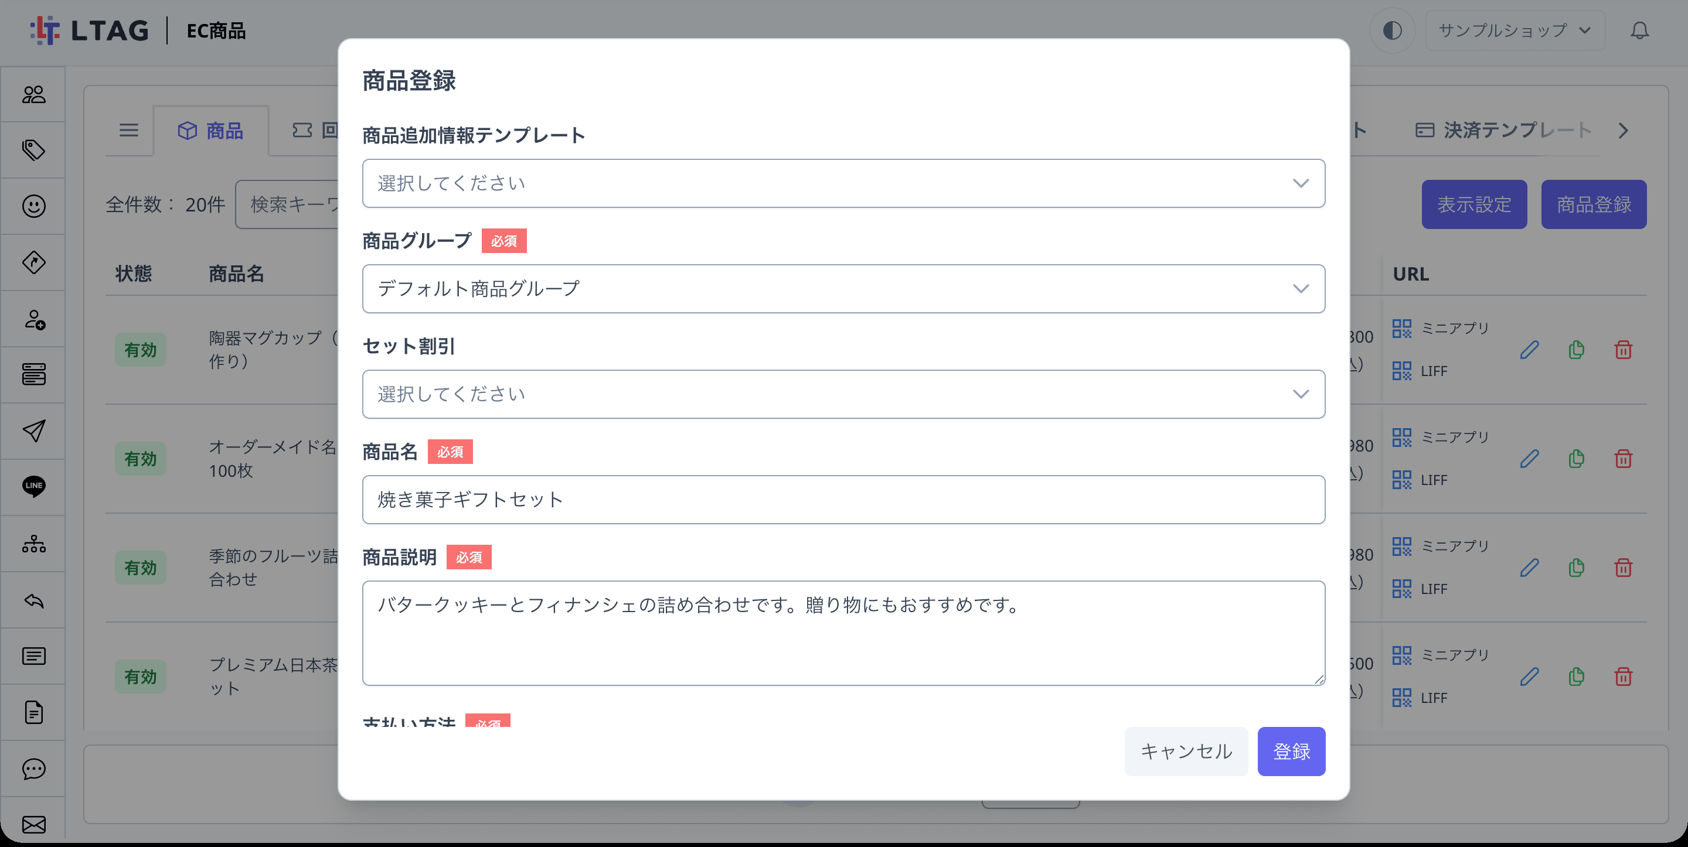The height and width of the screenshot is (847, 1688).
Task: Focus the 商品名 input field
Action: 843,500
